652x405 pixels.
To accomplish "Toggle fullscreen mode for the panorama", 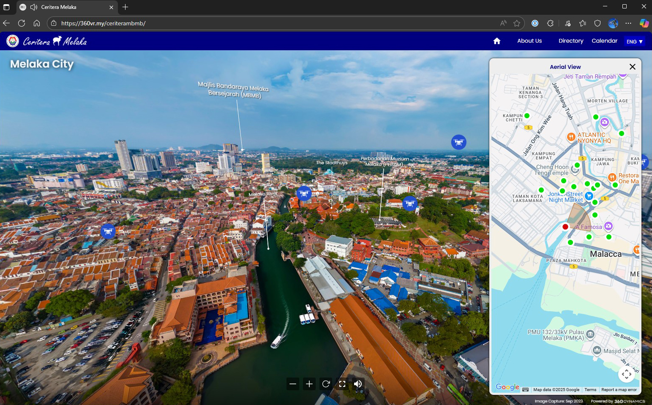I will 342,384.
